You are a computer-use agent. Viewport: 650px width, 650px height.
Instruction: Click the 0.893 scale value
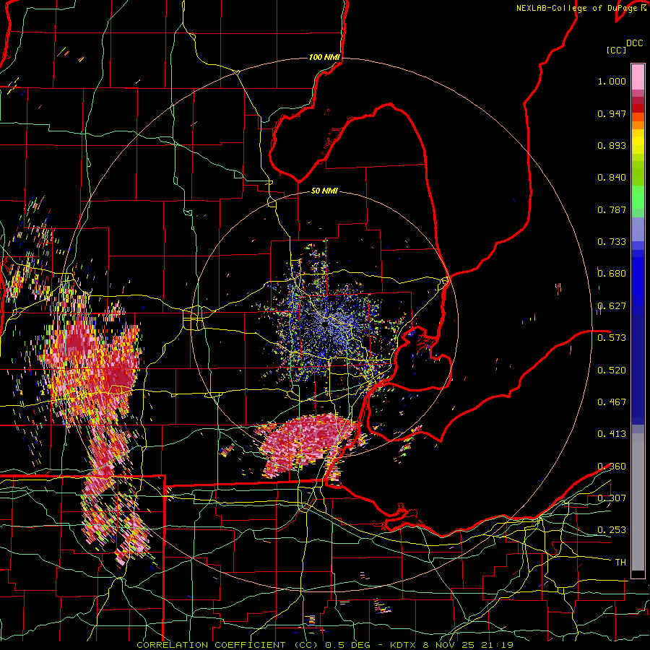pos(612,145)
